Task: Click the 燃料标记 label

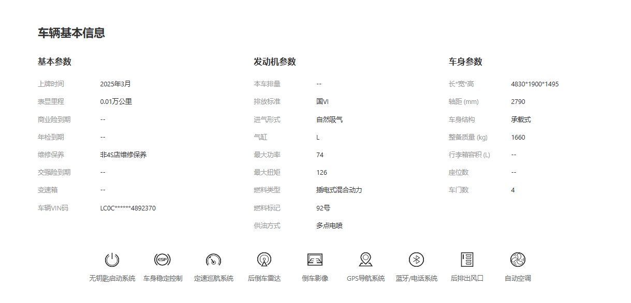Action: point(267,208)
